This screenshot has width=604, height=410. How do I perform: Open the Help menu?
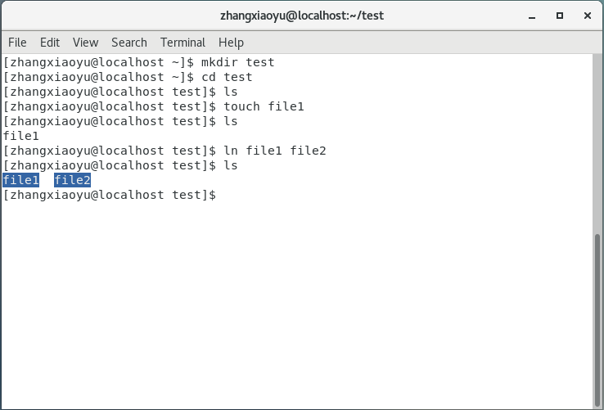pos(231,43)
